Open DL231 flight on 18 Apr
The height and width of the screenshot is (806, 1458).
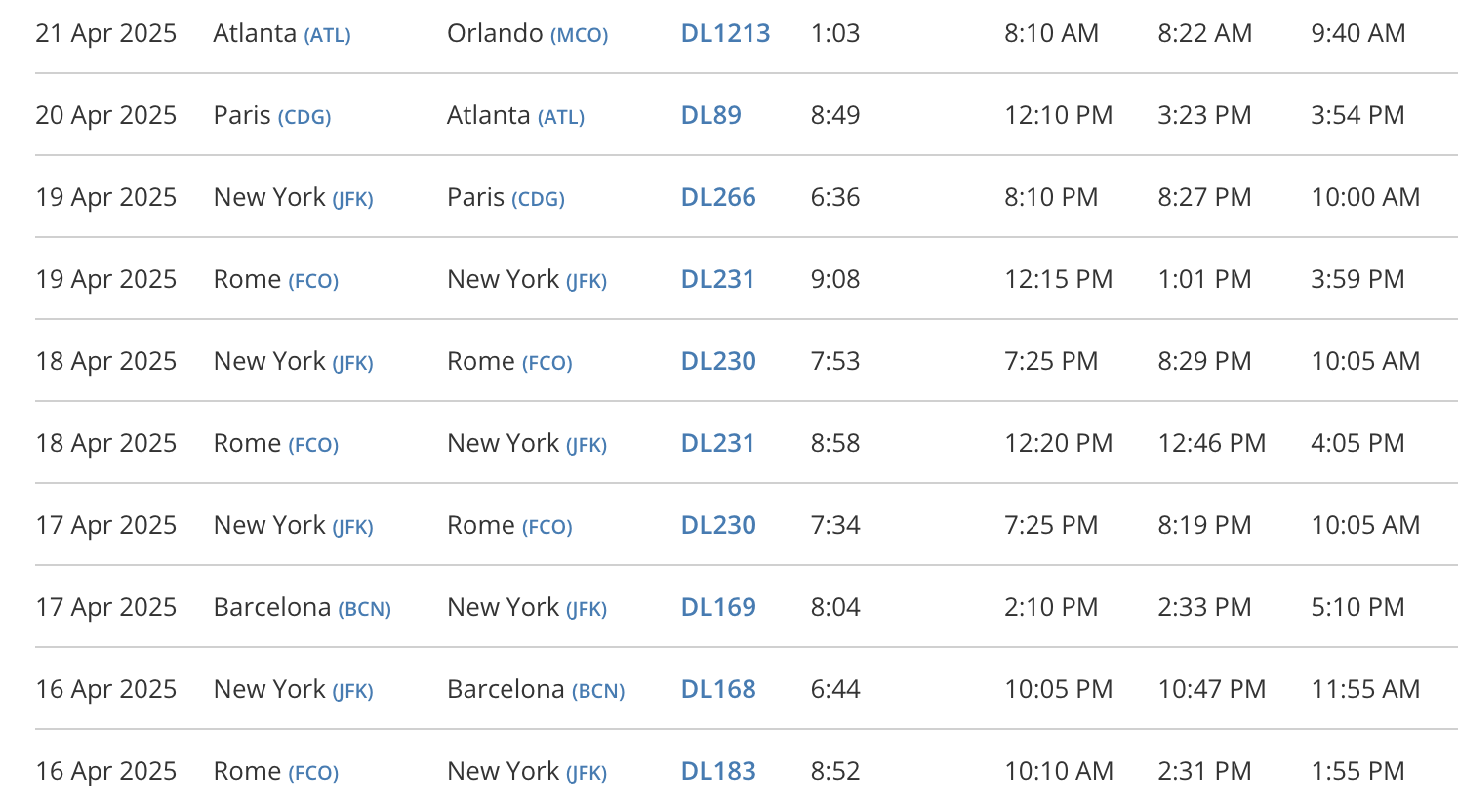[718, 443]
